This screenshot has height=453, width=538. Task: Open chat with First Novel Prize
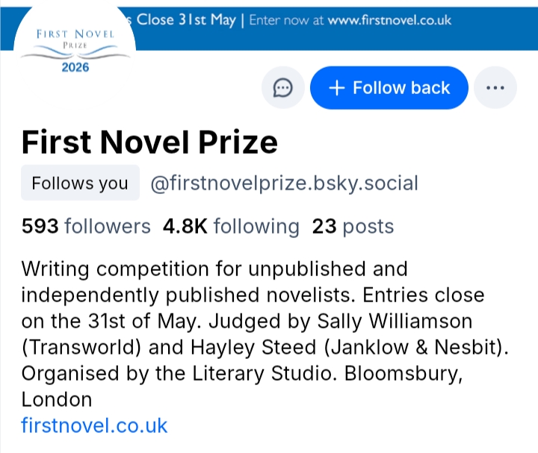(282, 88)
